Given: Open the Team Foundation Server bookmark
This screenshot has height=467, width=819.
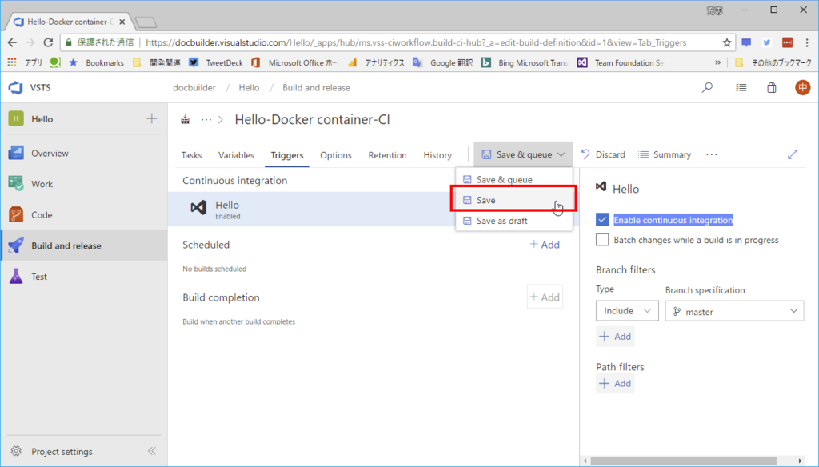Looking at the screenshot, I should pyautogui.click(x=621, y=62).
